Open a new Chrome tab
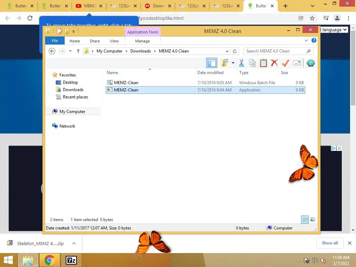The height and width of the screenshot is (267, 356). (x=285, y=6)
